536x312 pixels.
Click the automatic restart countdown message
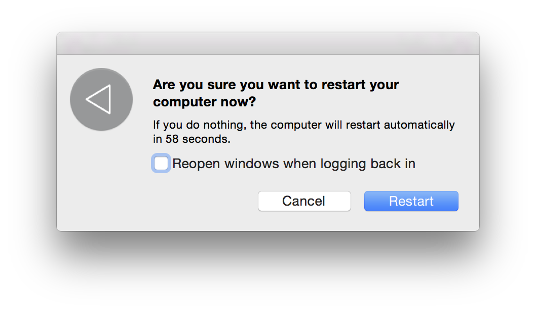coord(303,131)
